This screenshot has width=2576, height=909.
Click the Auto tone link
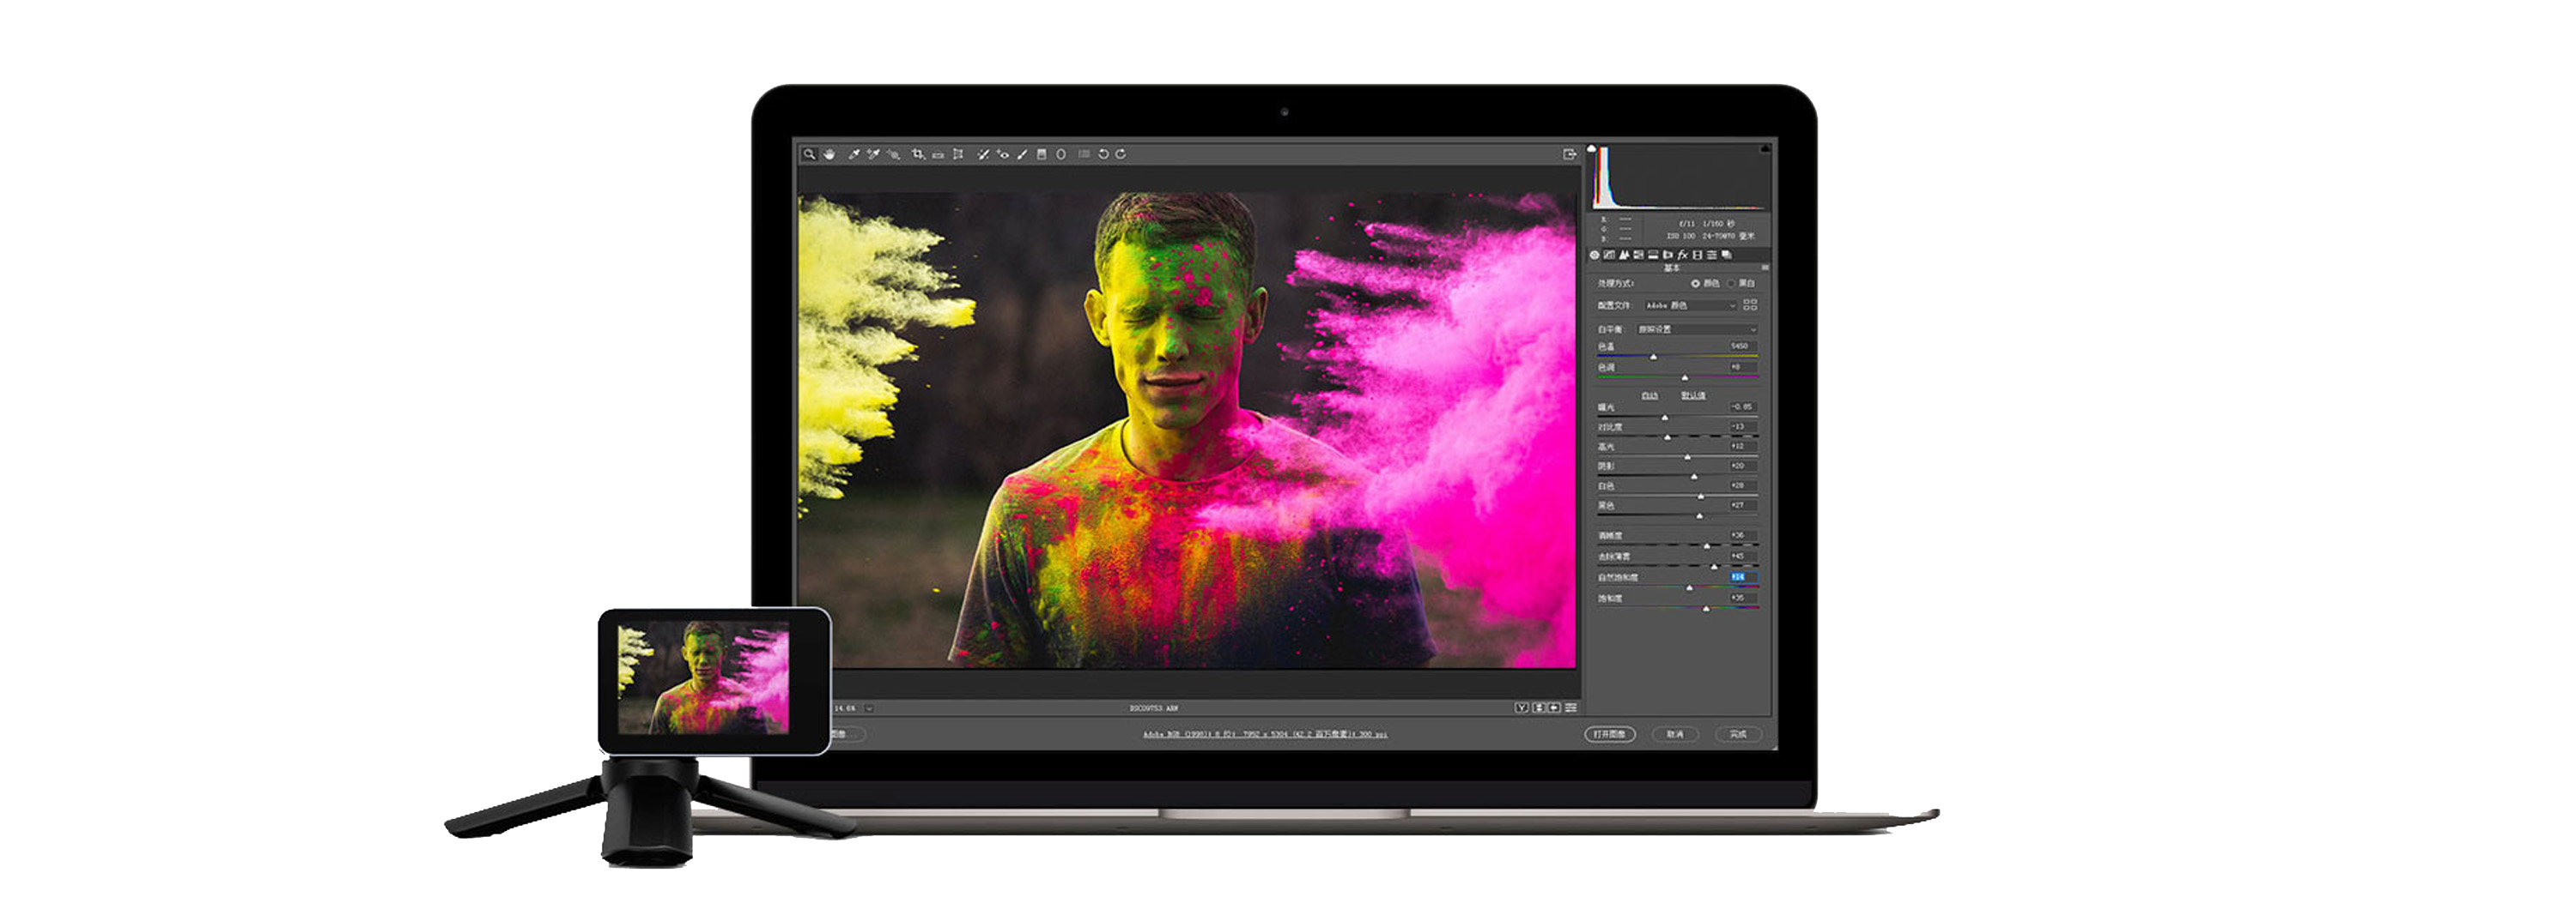click(x=1651, y=395)
